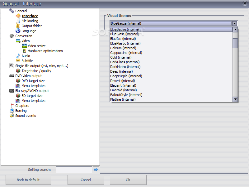
Task: Click the Subtitle speech bubble icon
Action: (x=18, y=60)
